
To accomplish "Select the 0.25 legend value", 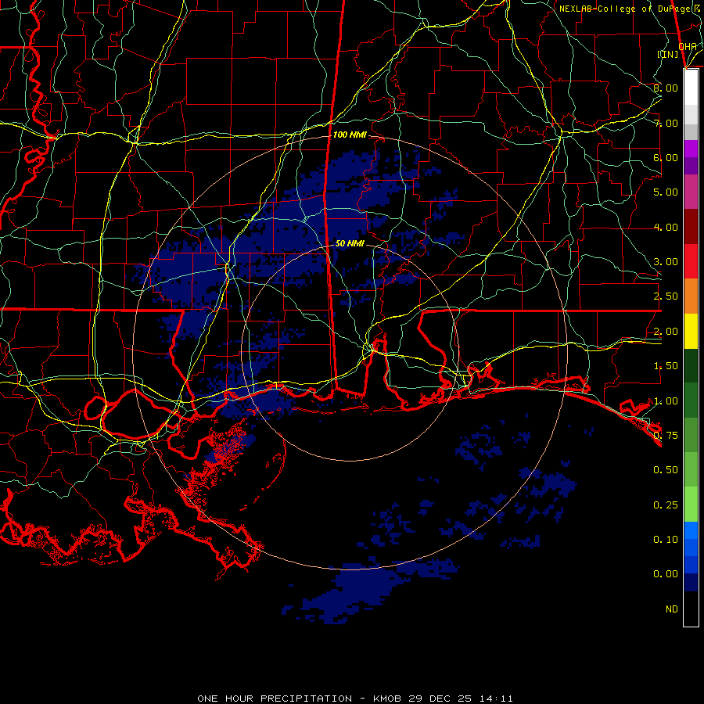I will (x=666, y=505).
